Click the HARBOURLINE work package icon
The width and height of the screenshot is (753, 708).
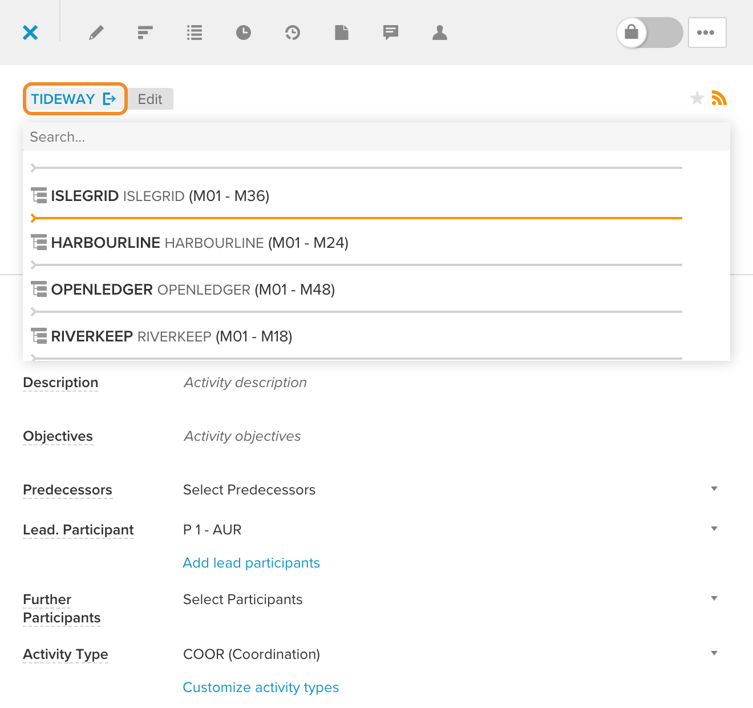coord(39,243)
